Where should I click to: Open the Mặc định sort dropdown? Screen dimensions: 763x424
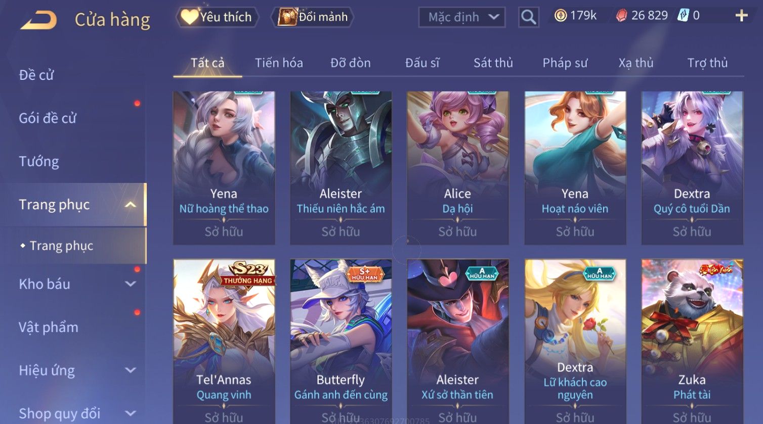coord(461,17)
